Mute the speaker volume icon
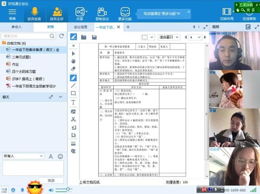 [x=51, y=190]
